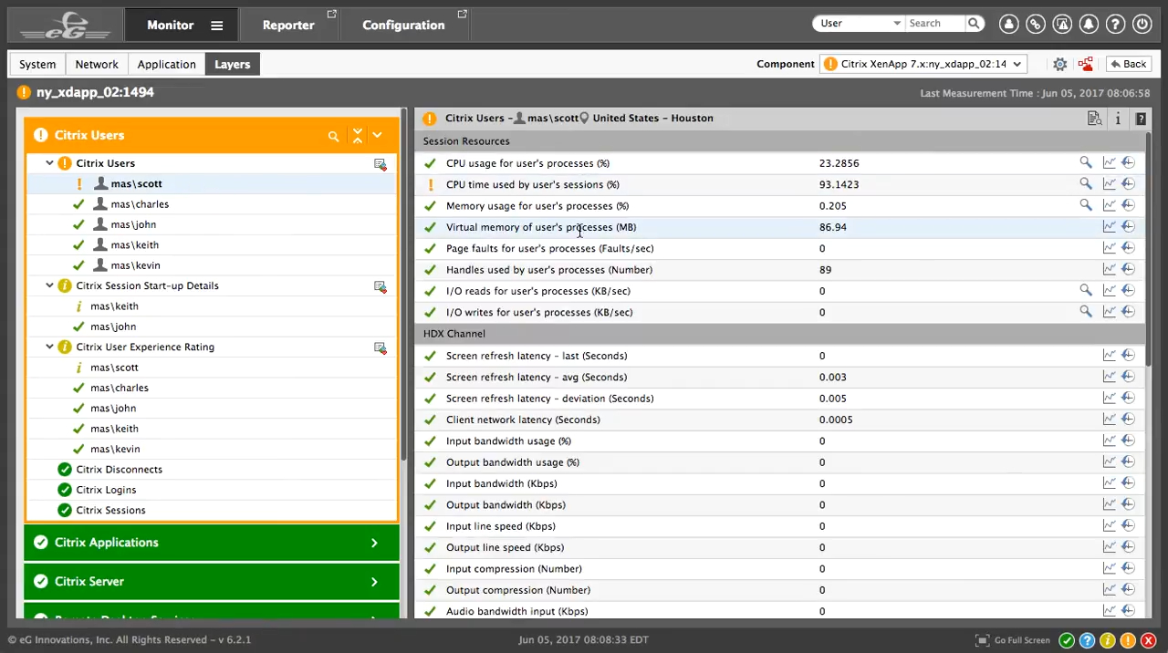Click inside the Search input field
The image size is (1168, 653).
(x=934, y=23)
